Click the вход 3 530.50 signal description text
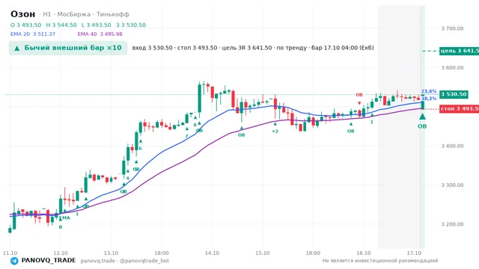This screenshot has width=479, height=269. (253, 48)
